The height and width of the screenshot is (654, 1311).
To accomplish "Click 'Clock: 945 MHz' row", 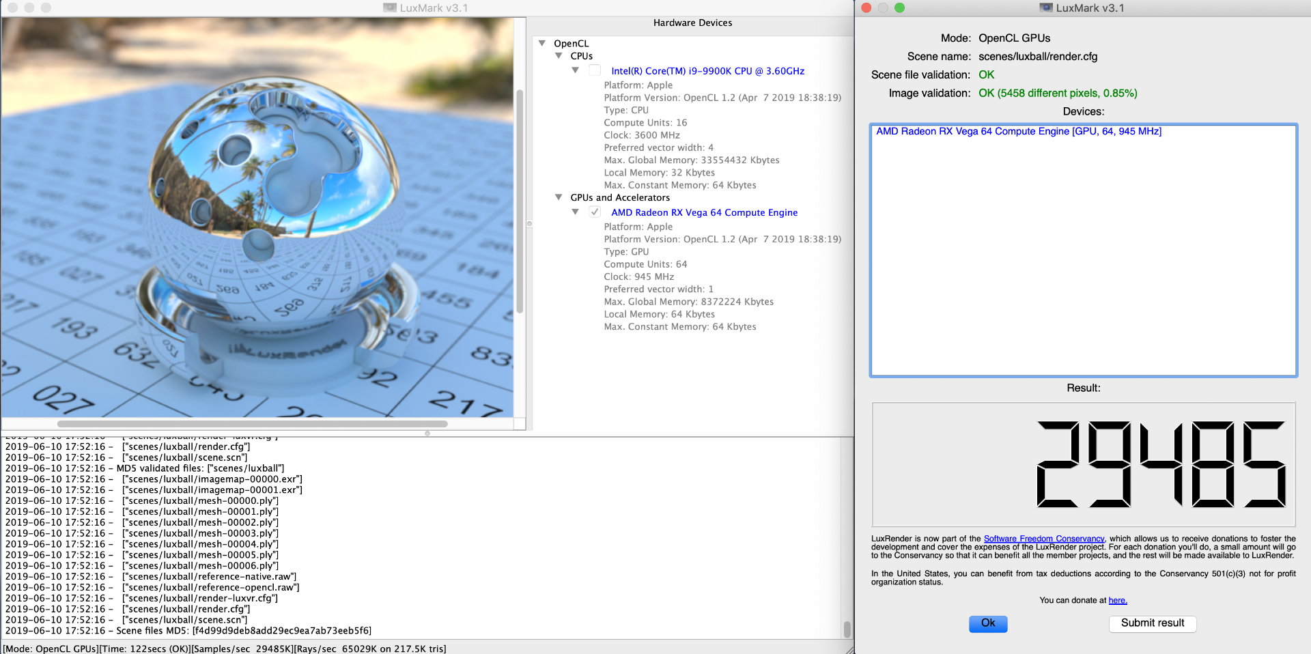I will [638, 276].
